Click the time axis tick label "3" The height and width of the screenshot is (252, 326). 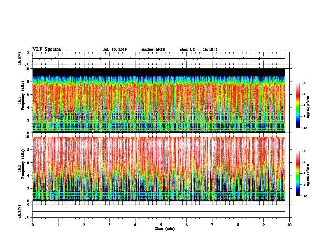click(x=109, y=225)
